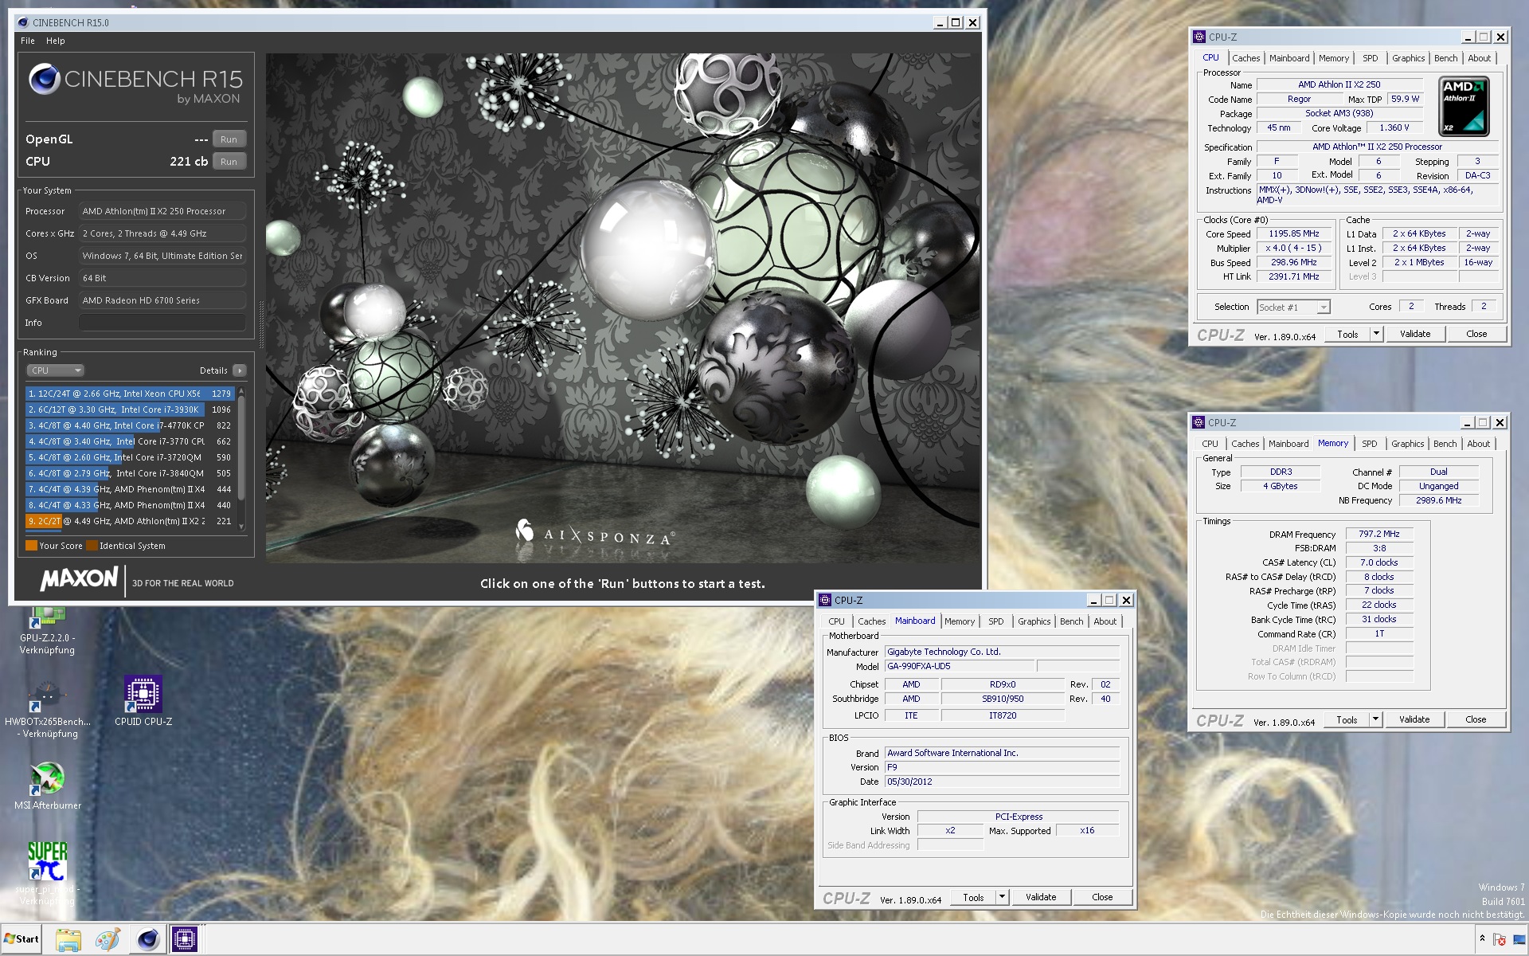Open Details arrow in Ranking panel

[240, 370]
